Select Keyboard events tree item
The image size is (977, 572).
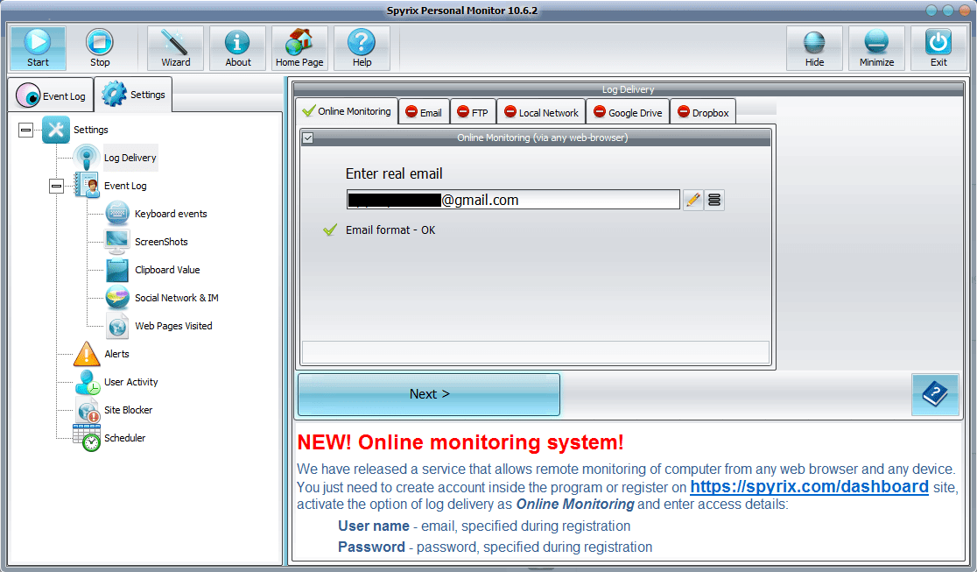pyautogui.click(x=171, y=214)
